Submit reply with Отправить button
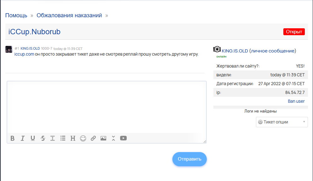The width and height of the screenshot is (313, 181). click(x=189, y=159)
